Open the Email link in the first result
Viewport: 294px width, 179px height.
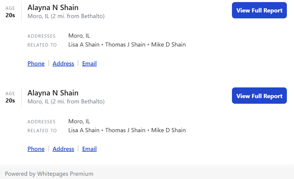click(89, 63)
